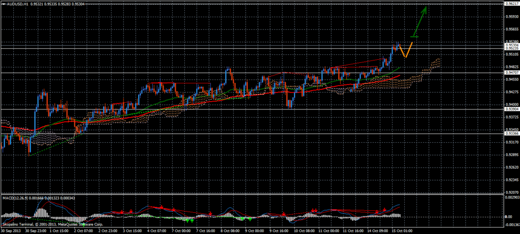Click the 11 Oct 00:00 time label
Screen dimensions: 520x234
(330, 230)
